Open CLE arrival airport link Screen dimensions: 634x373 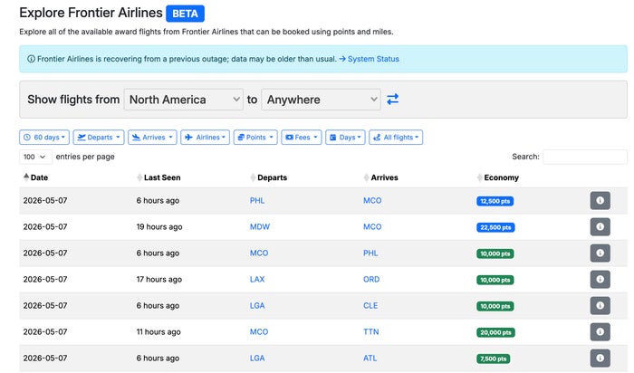[x=370, y=305]
